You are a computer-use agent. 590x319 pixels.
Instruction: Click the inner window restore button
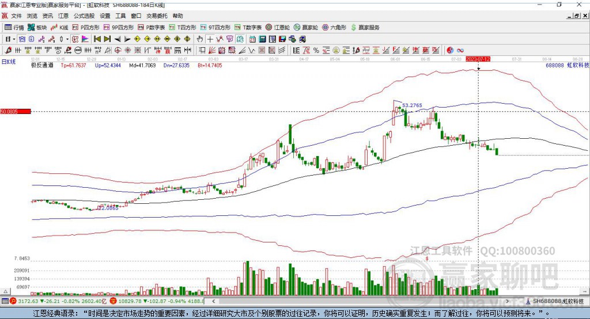point(576,16)
